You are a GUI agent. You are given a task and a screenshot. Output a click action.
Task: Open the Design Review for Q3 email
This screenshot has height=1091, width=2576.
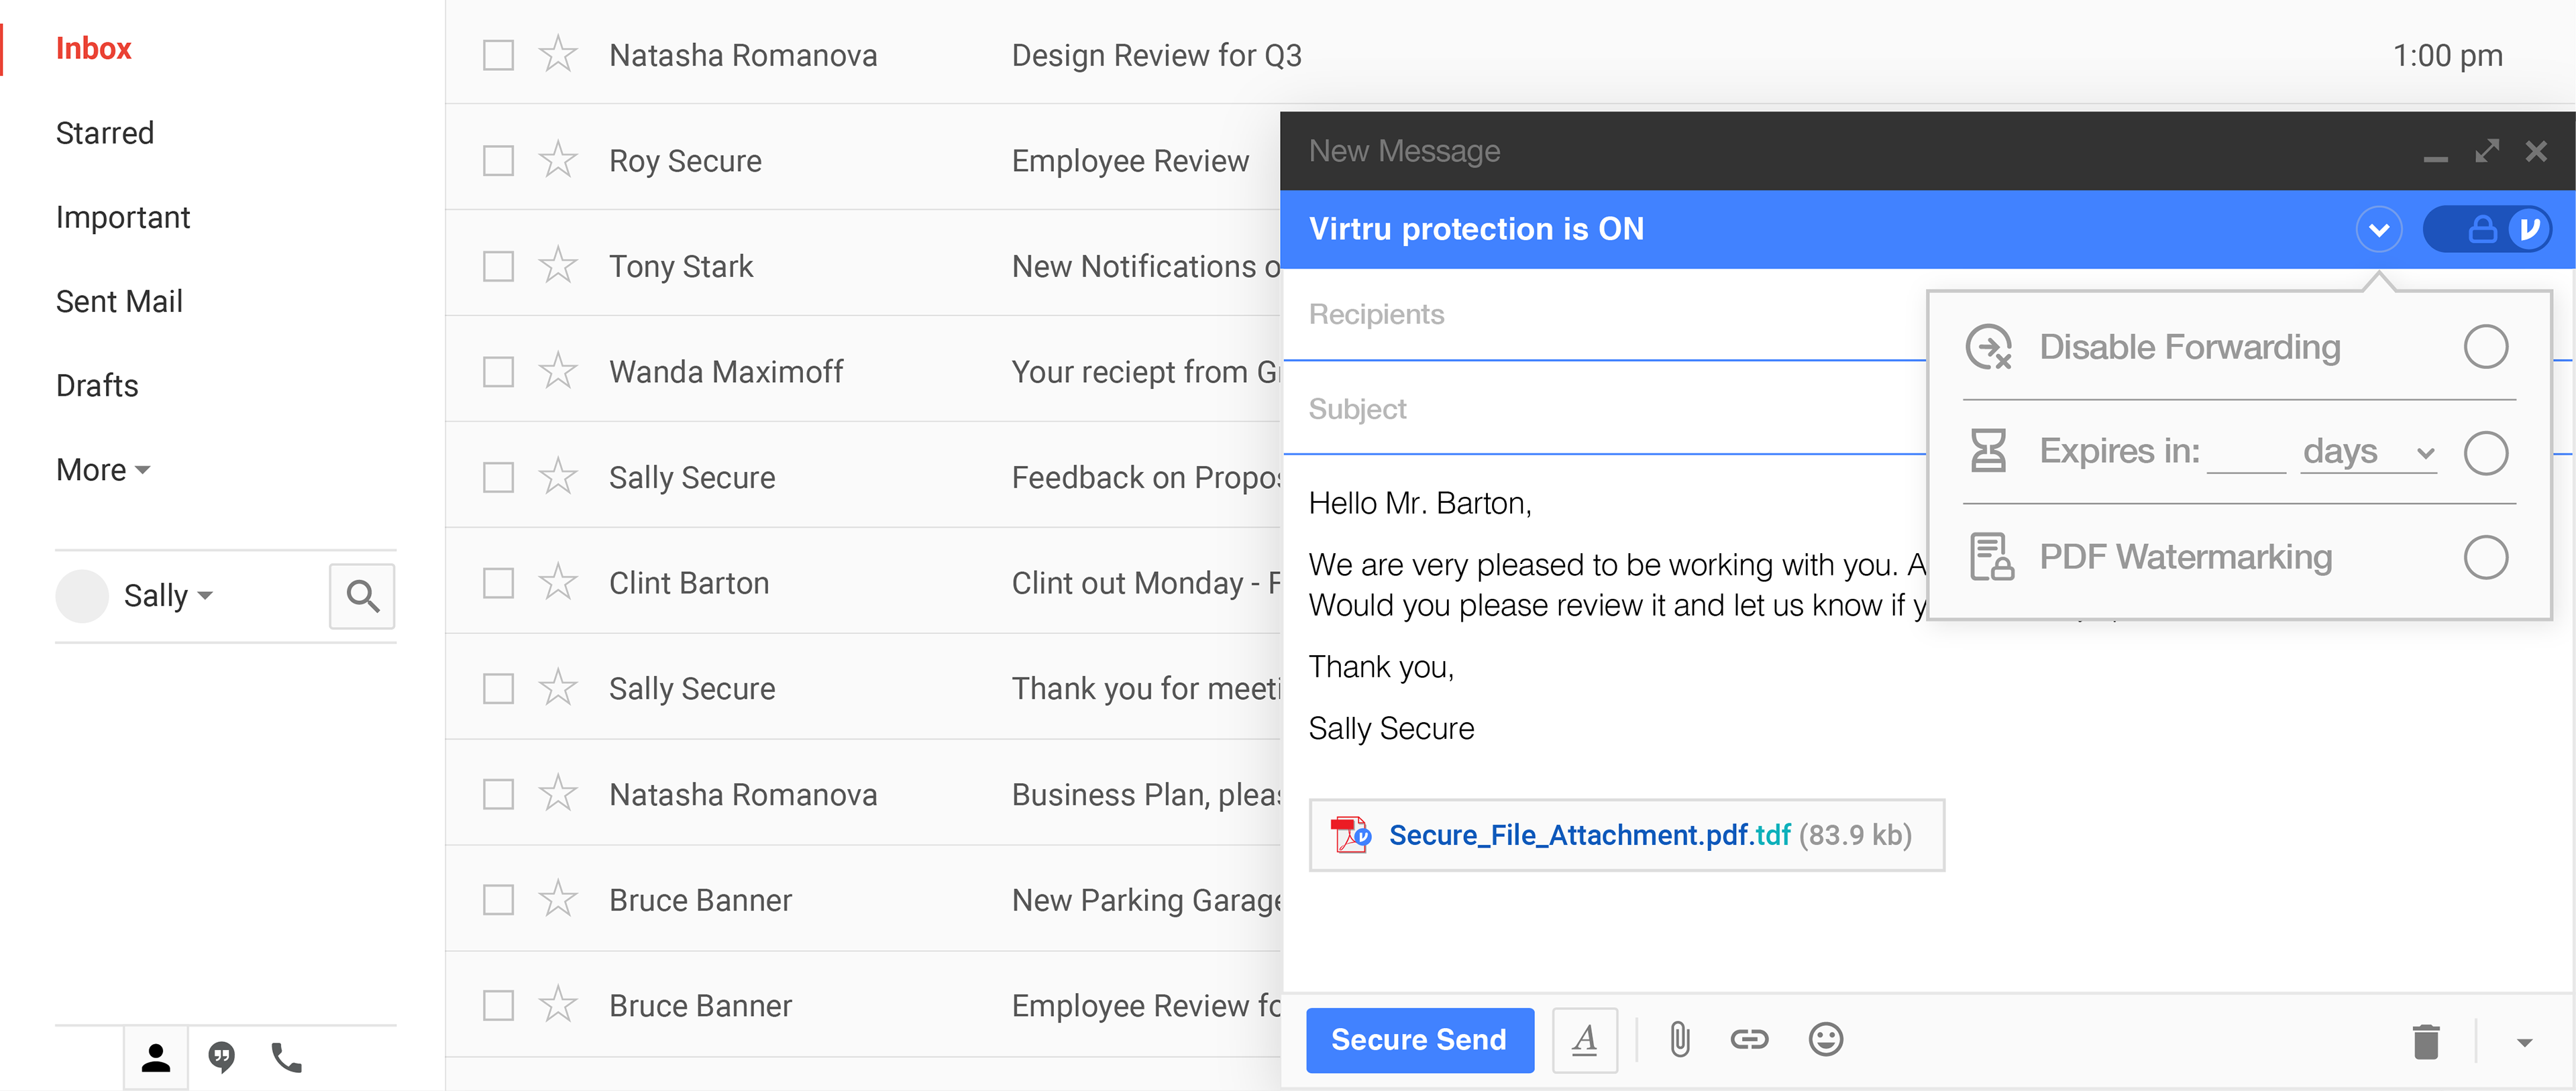pos(1156,55)
